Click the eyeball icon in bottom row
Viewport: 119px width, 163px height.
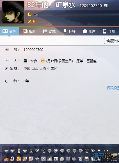12,159
